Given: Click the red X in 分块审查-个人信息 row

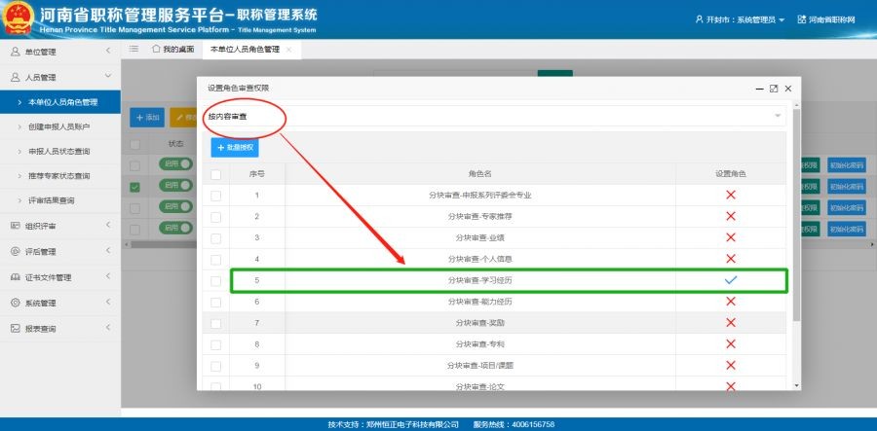Looking at the screenshot, I should pyautogui.click(x=731, y=259).
